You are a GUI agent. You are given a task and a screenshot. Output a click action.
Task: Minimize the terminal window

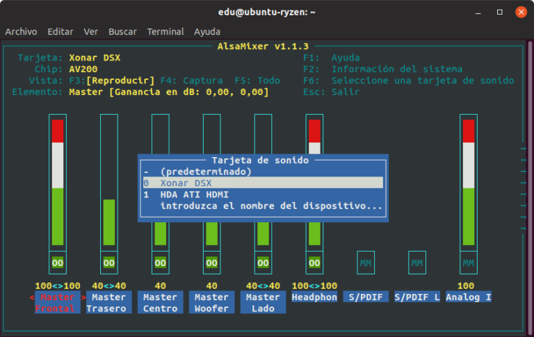coord(478,13)
